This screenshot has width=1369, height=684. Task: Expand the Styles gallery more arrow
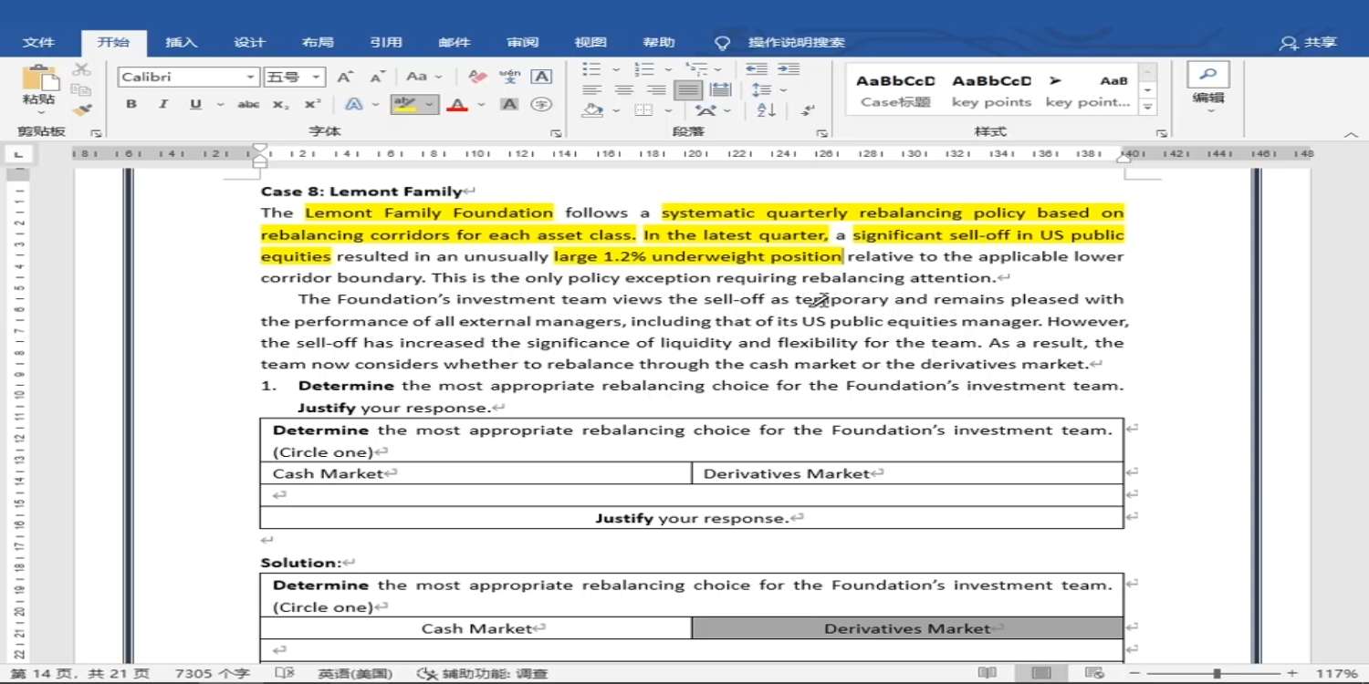(1148, 108)
